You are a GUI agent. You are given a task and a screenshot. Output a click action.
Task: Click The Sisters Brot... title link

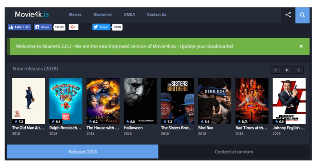point(177,128)
